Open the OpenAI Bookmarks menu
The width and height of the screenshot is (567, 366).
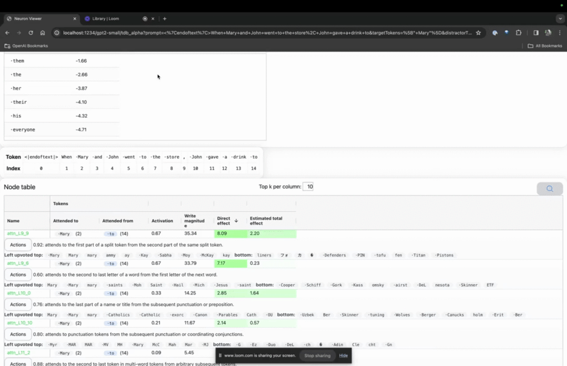(x=25, y=45)
